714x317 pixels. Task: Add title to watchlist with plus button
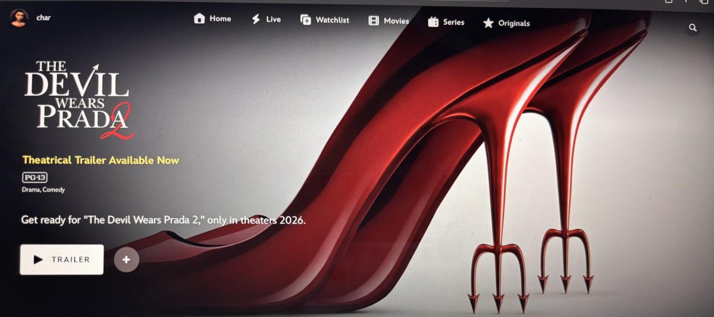click(126, 260)
